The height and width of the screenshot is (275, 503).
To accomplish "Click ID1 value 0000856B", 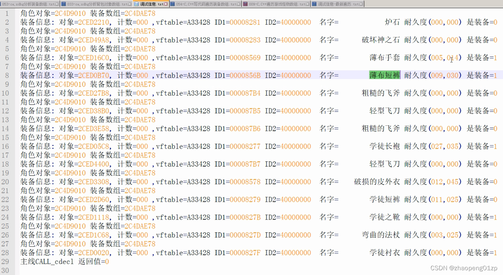I will 245,75.
